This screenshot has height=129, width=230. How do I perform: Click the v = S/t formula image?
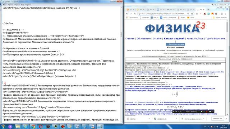coord(175,95)
